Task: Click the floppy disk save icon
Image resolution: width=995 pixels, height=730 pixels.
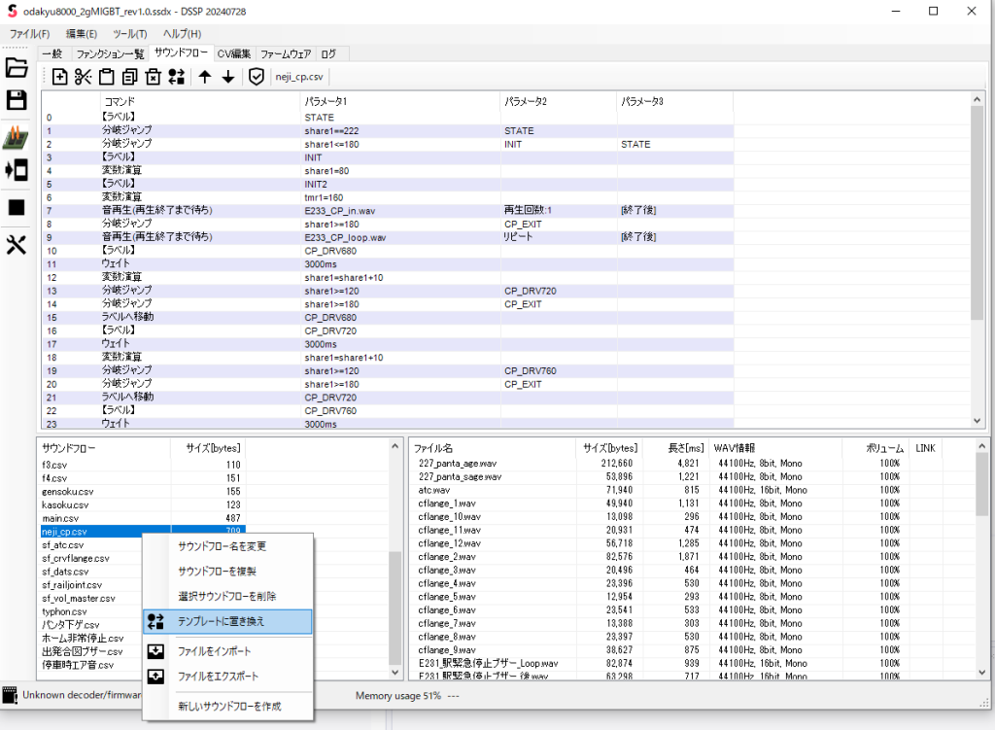Action: [x=17, y=100]
